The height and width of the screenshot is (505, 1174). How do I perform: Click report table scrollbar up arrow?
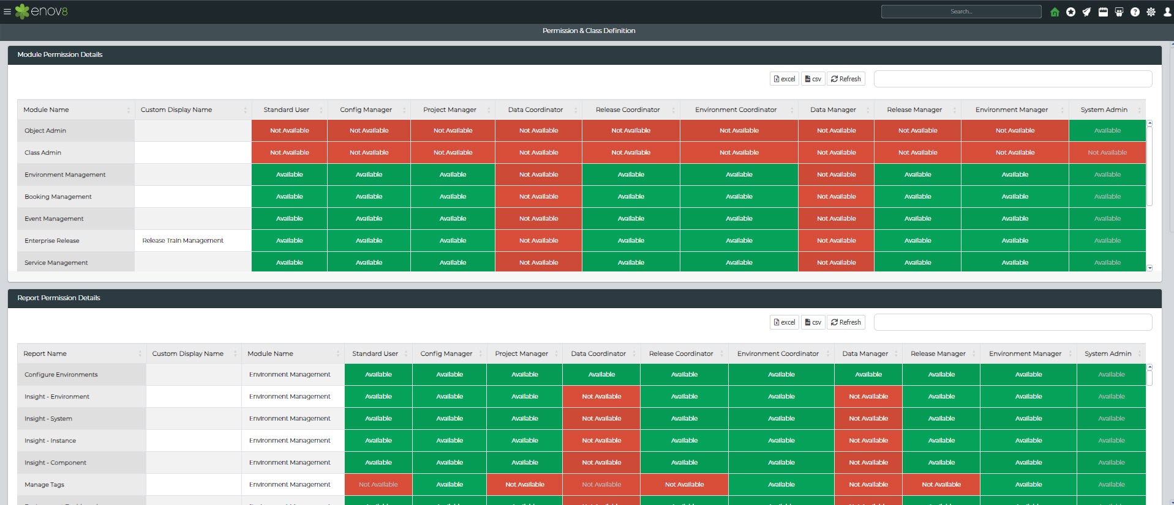point(1150,367)
